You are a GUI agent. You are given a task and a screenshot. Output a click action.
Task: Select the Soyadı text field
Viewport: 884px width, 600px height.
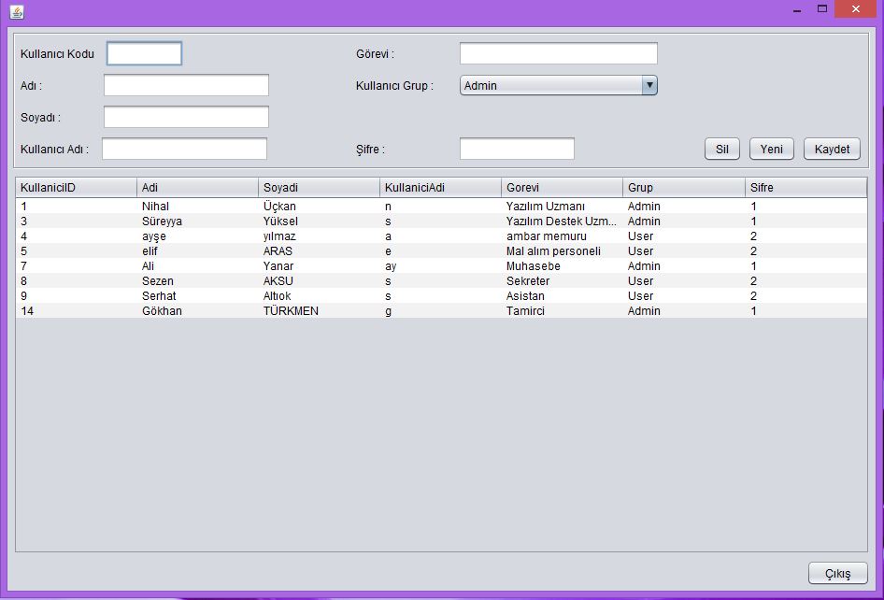pyautogui.click(x=186, y=117)
